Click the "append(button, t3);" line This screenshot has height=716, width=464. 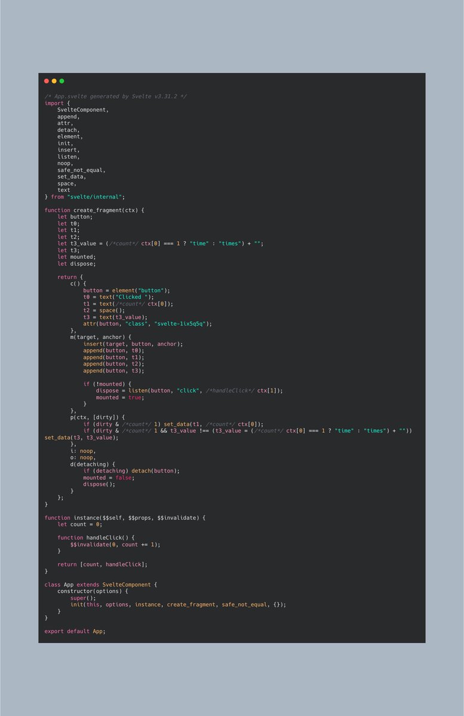point(114,371)
